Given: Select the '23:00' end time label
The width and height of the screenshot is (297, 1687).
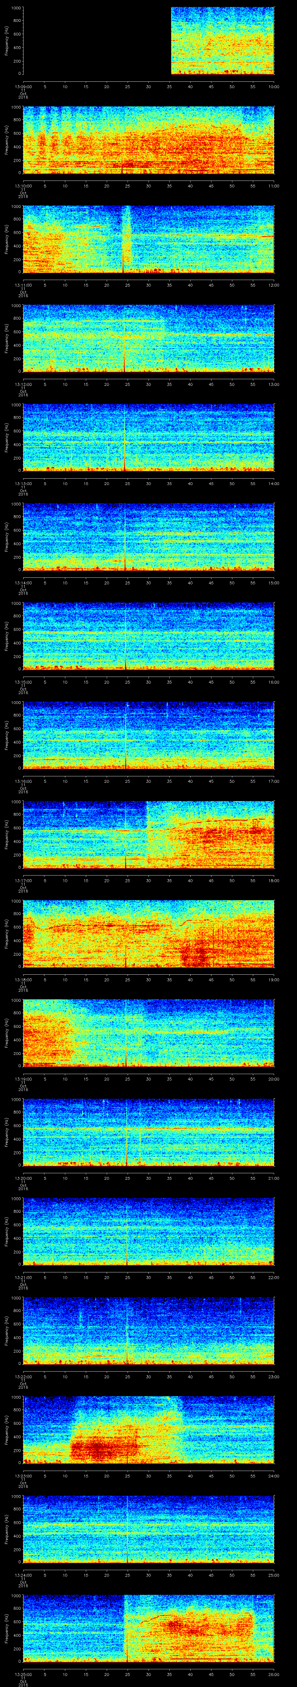Looking at the screenshot, I should point(274,1376).
